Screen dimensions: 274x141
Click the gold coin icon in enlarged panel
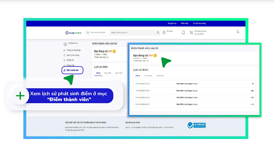point(155,56)
